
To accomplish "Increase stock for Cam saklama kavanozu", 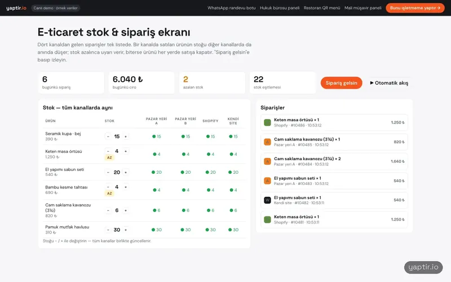I will (x=126, y=210).
